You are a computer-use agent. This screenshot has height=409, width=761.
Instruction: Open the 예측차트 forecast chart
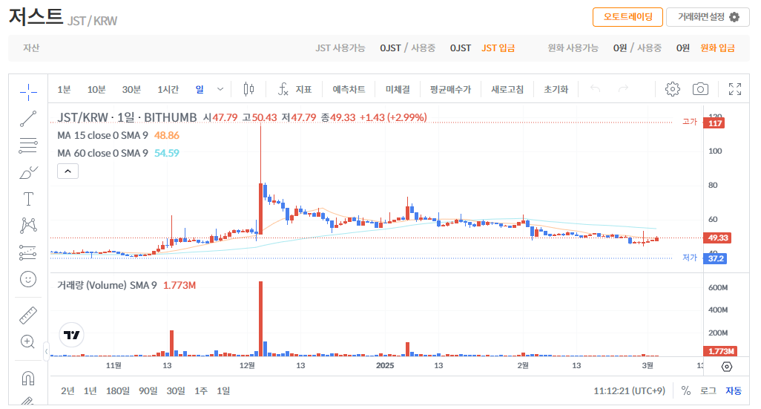click(x=349, y=89)
